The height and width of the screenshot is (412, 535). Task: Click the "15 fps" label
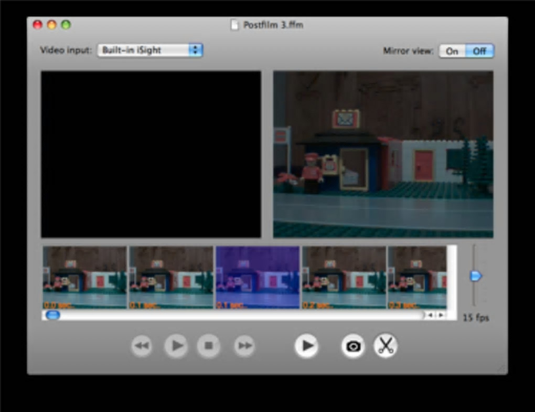coord(476,318)
